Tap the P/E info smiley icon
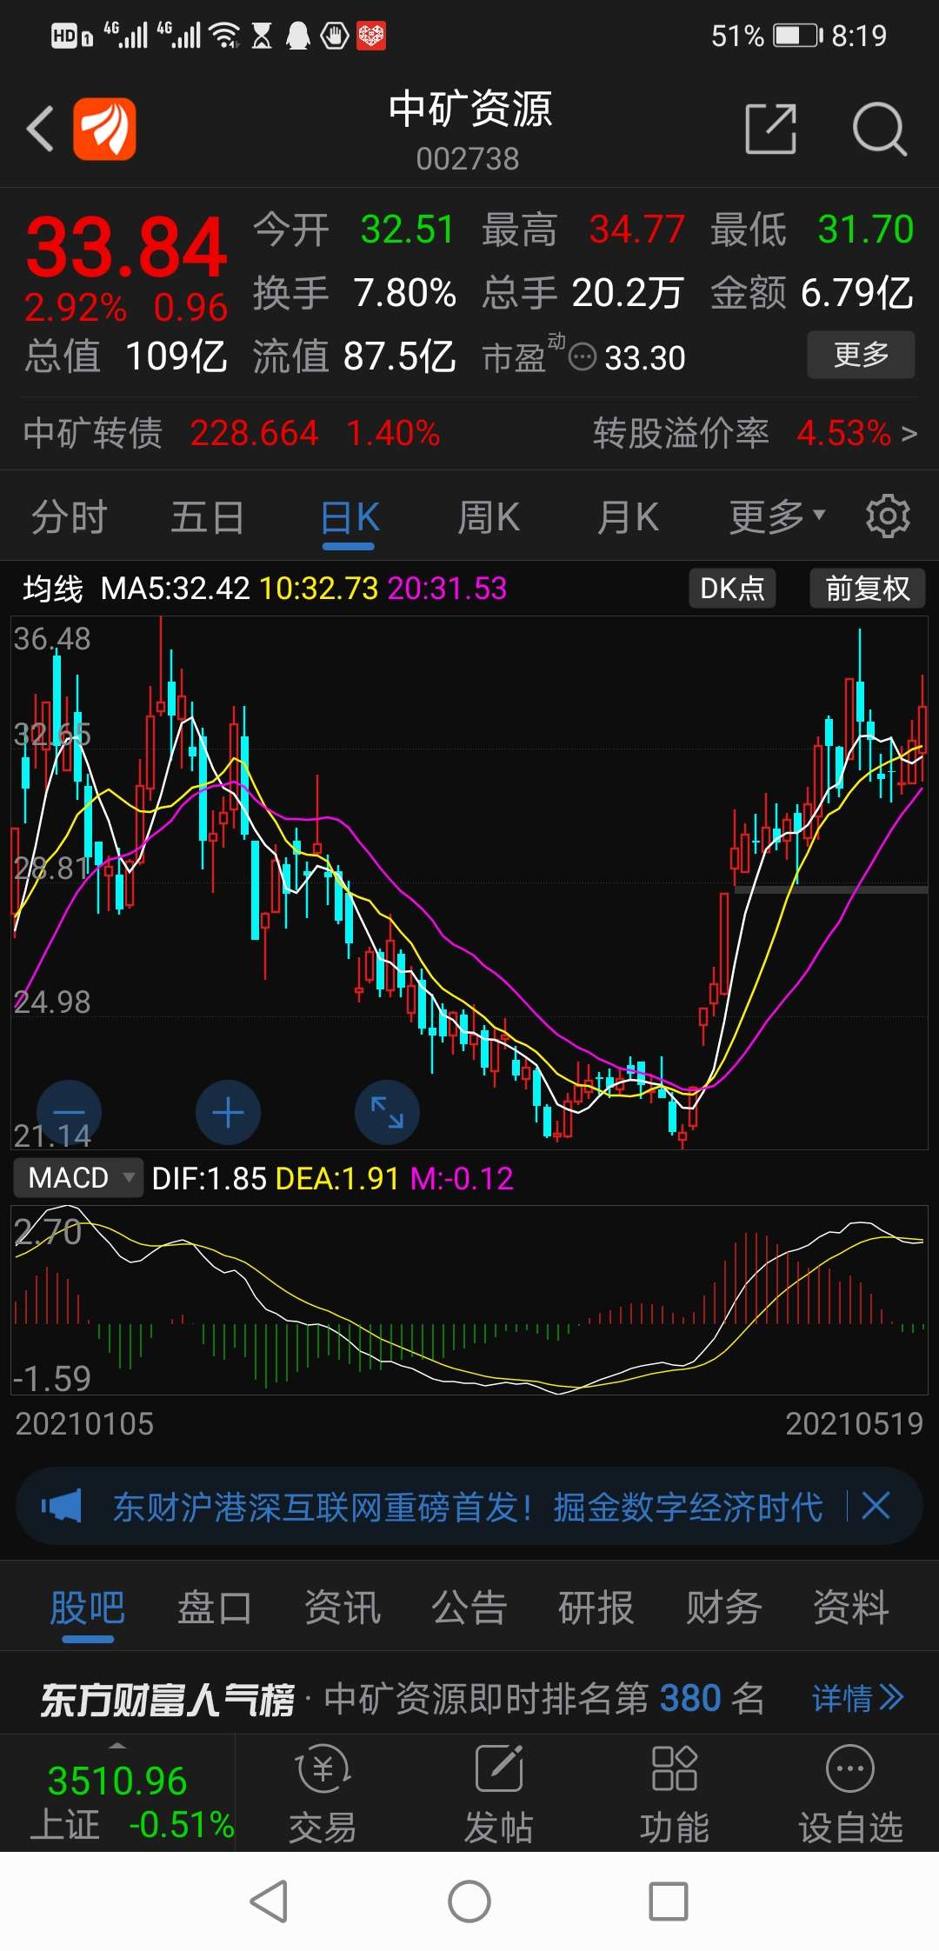The height and width of the screenshot is (1951, 939). [x=583, y=356]
